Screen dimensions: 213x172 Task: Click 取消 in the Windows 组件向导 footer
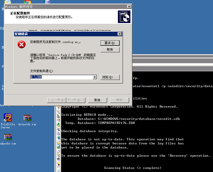[x=97, y=100]
